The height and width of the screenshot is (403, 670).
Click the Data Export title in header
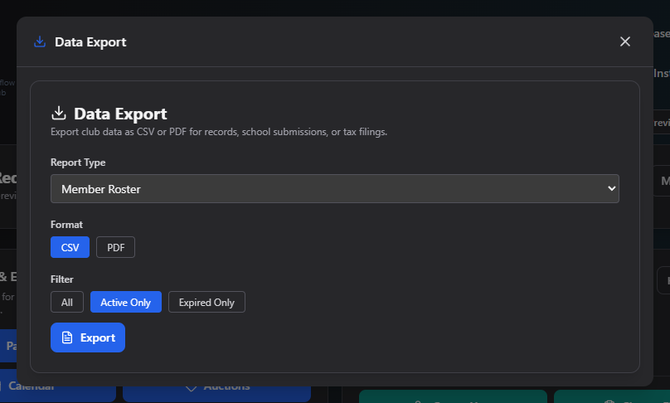tap(90, 42)
